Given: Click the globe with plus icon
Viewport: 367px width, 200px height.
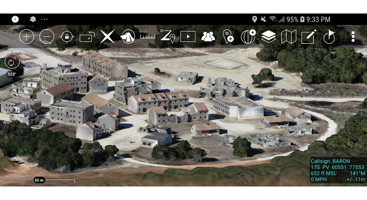Looking at the screenshot, I should click(x=248, y=37).
